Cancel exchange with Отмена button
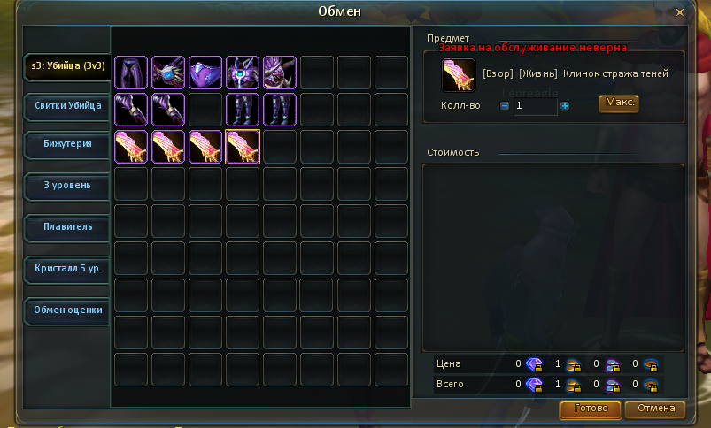This screenshot has height=428, width=711. coord(656,409)
